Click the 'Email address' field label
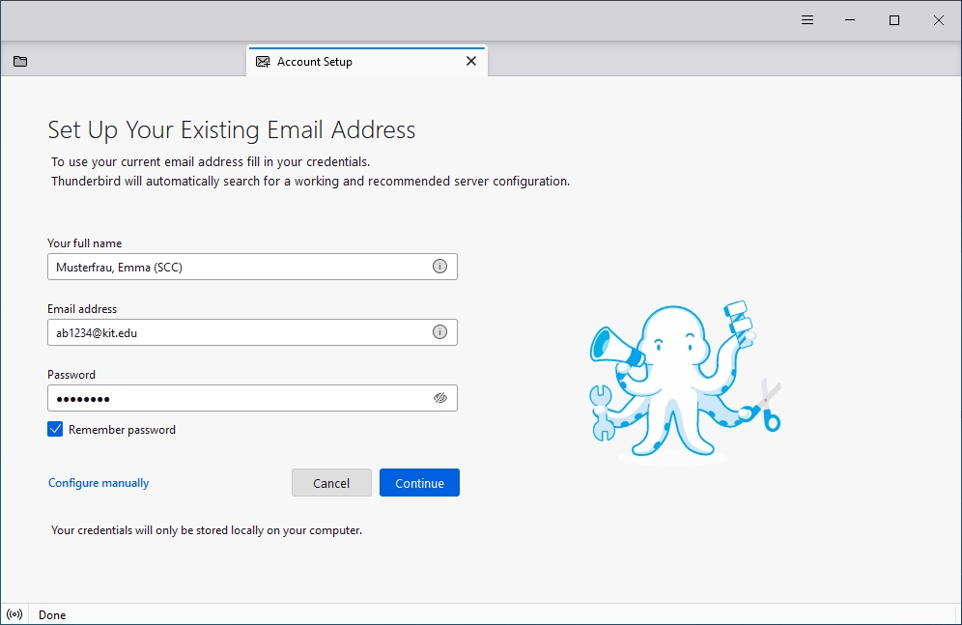962x625 pixels. point(82,308)
